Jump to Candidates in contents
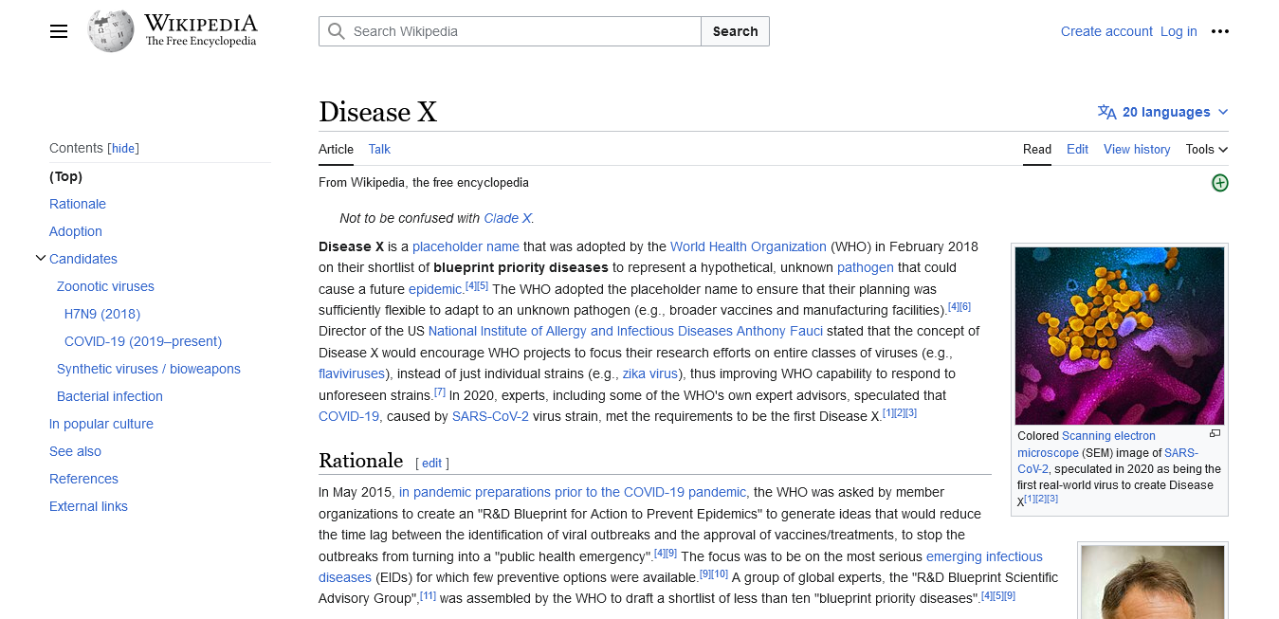This screenshot has width=1279, height=619. tap(83, 259)
